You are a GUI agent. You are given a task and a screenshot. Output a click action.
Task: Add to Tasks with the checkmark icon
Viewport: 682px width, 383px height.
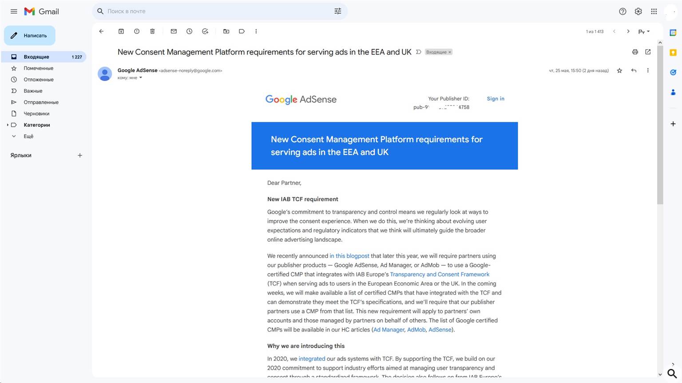pos(205,31)
